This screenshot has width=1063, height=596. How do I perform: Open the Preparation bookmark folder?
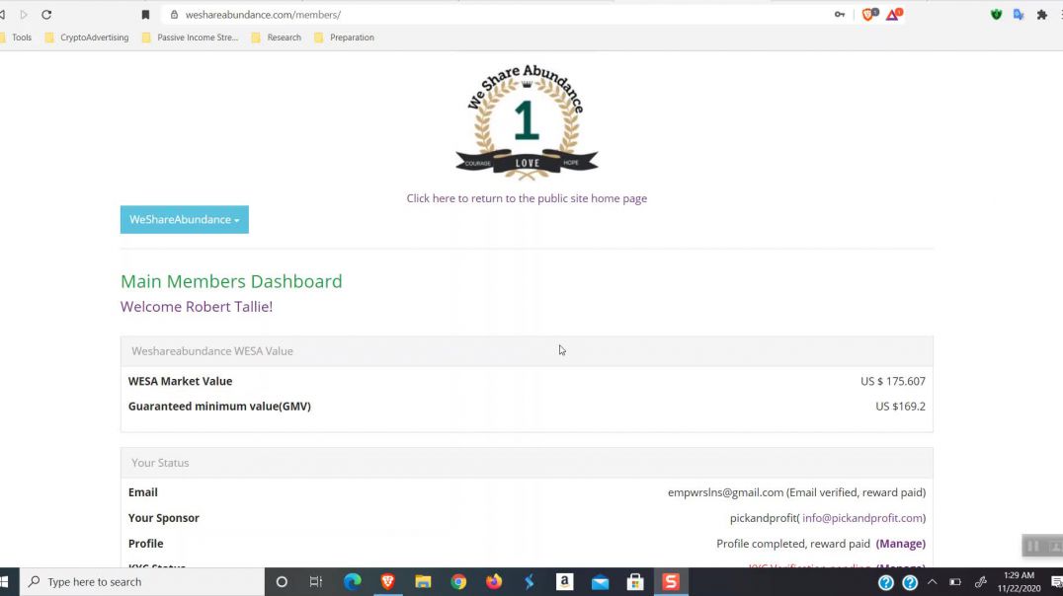345,37
